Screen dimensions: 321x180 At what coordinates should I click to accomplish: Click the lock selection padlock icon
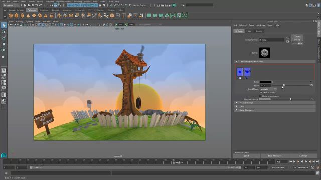[x=100, y=5]
